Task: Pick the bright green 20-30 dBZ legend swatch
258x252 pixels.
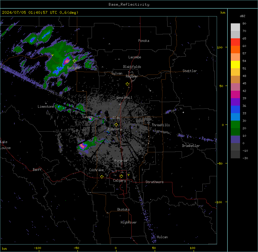Action: coord(235,125)
